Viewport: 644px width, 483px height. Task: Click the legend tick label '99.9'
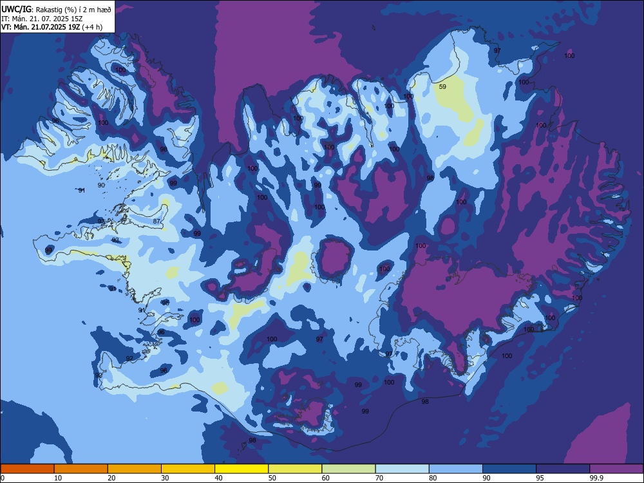(x=596, y=478)
